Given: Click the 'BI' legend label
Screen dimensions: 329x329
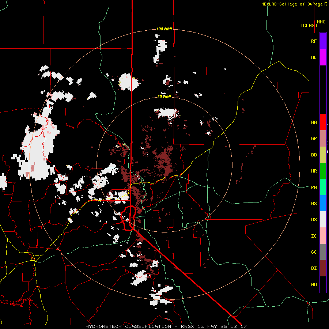Looking at the screenshot, I should coord(314,268).
